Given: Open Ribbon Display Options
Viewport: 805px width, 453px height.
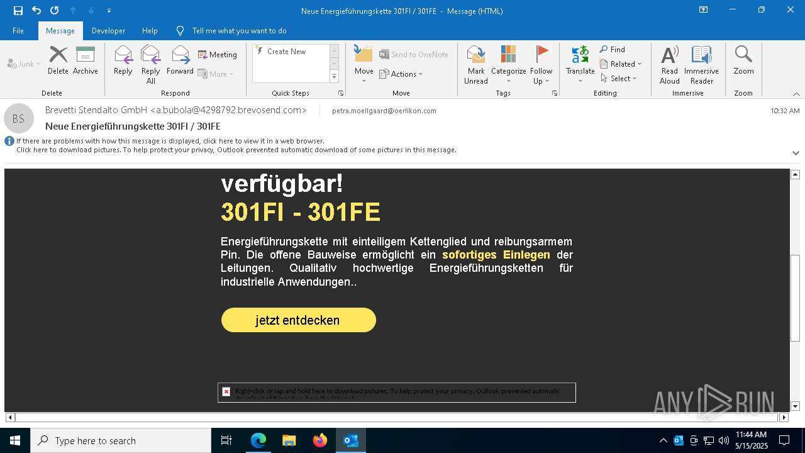Looking at the screenshot, I should pyautogui.click(x=704, y=10).
